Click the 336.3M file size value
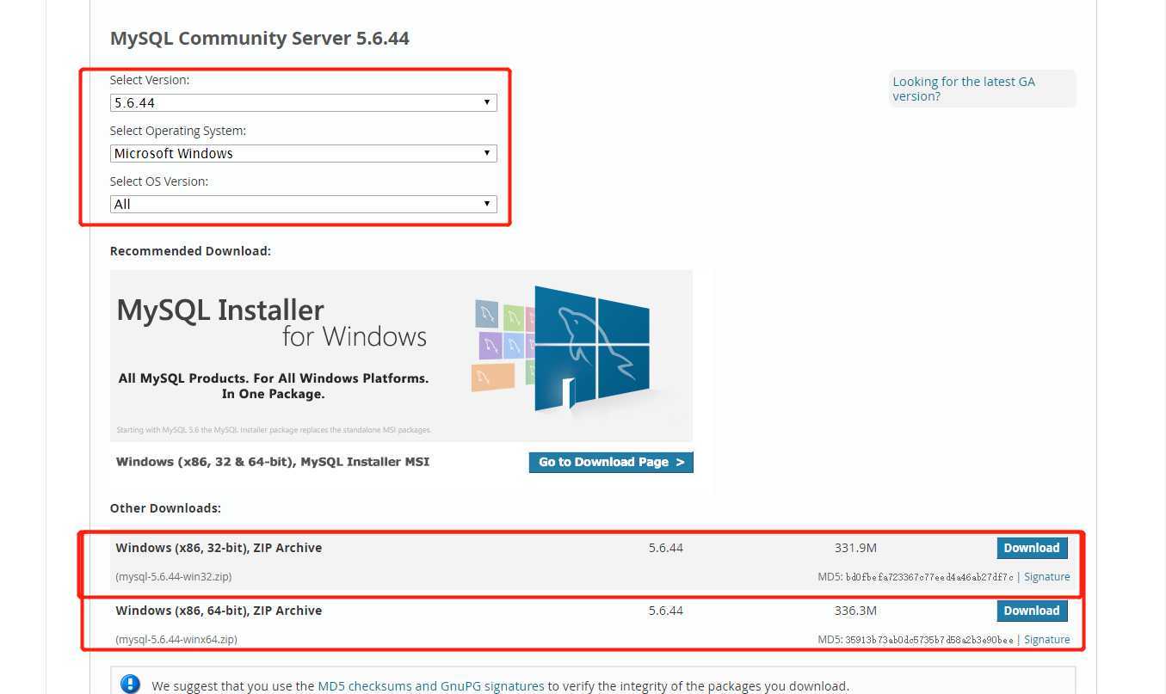Image resolution: width=1166 pixels, height=694 pixels. 855,611
